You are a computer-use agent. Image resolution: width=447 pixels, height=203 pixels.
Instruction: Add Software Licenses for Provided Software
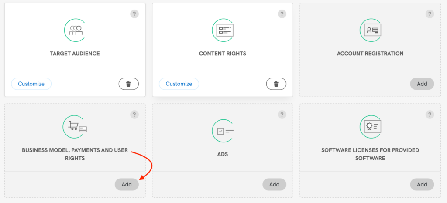click(x=422, y=184)
